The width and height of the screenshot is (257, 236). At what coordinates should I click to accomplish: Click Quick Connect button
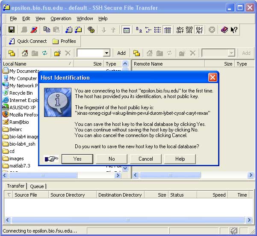coord(28,41)
